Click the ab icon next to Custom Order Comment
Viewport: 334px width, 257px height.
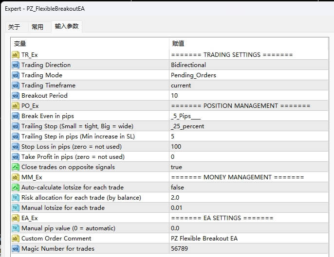click(15, 239)
